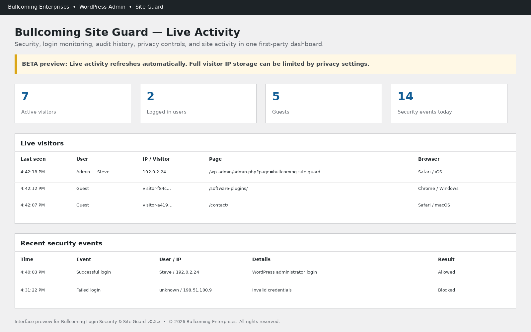Click the visitor-f84c… visitor ID
Screen dimensions: 531x332
coord(157,189)
